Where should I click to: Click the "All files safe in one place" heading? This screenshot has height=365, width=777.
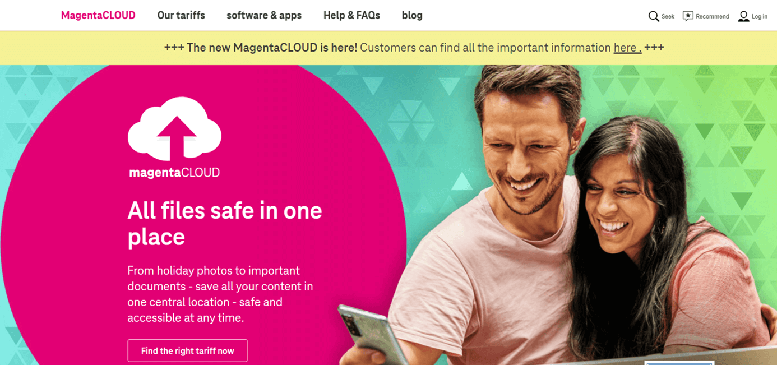click(x=225, y=223)
